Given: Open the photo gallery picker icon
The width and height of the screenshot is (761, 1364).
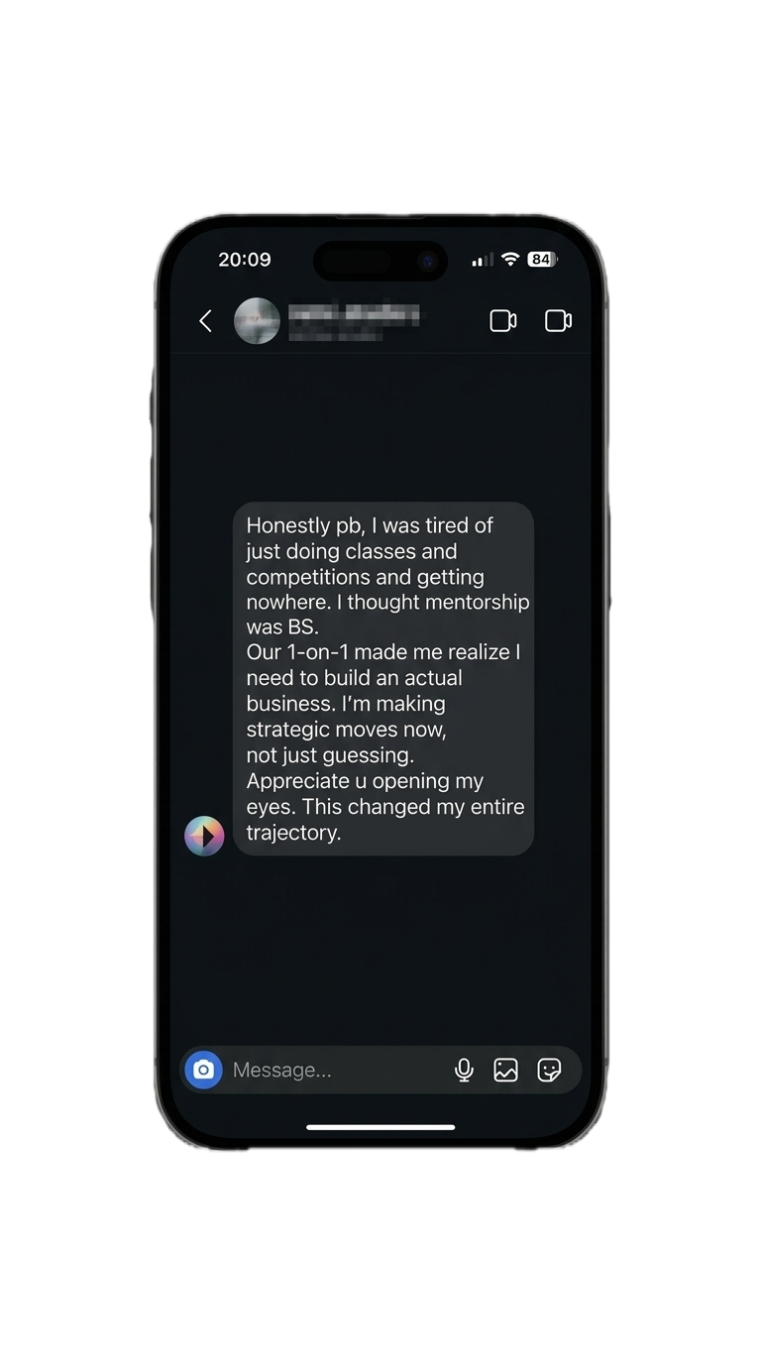Looking at the screenshot, I should pyautogui.click(x=506, y=1070).
